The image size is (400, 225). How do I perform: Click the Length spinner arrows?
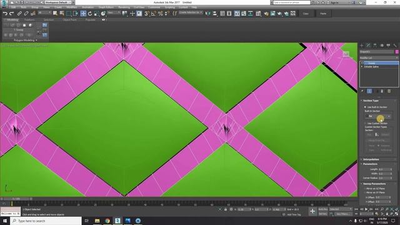pyautogui.click(x=391, y=169)
